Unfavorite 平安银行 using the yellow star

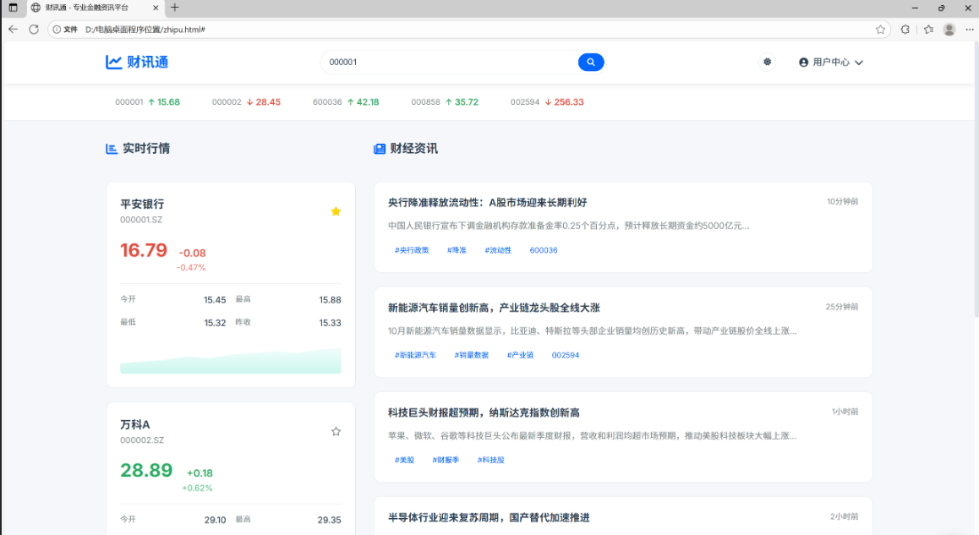(x=336, y=211)
